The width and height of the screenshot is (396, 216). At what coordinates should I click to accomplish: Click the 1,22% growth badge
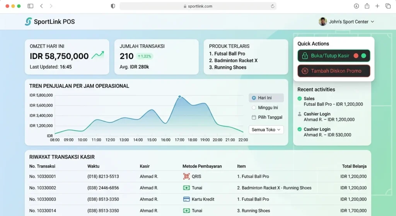pyautogui.click(x=145, y=56)
